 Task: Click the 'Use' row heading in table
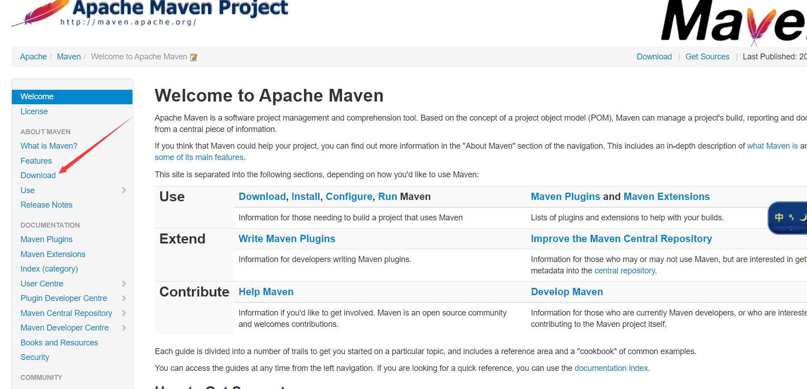click(172, 197)
